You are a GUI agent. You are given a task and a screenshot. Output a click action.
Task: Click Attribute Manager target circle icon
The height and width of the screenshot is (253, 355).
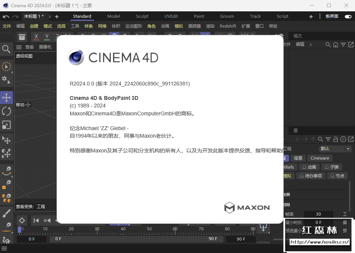[343, 139]
